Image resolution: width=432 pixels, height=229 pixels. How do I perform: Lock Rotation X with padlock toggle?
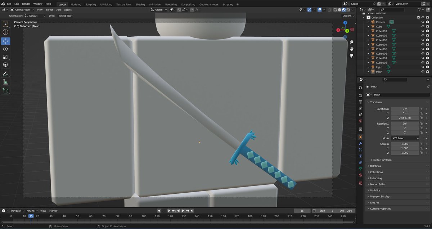422,124
